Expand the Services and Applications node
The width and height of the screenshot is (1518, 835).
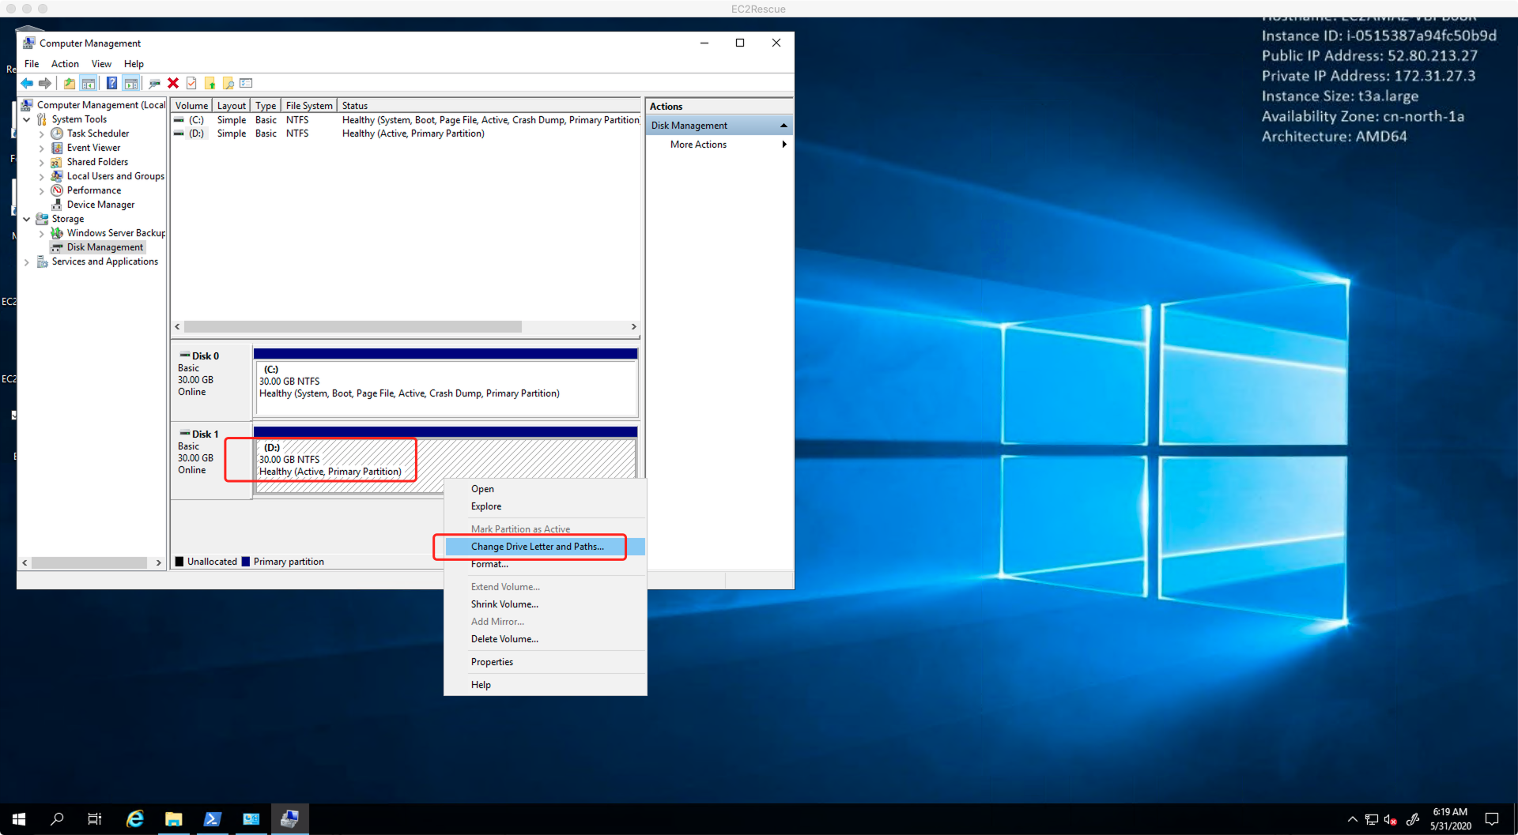(x=27, y=262)
